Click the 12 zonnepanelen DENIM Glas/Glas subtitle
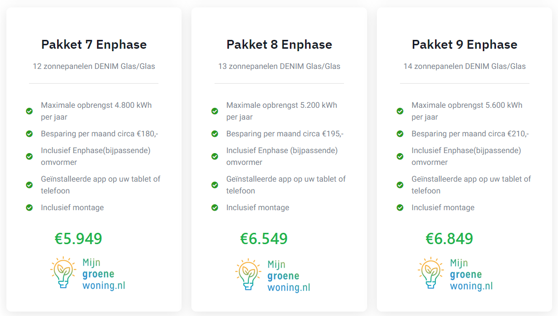Image resolution: width=558 pixels, height=316 pixels. point(94,66)
